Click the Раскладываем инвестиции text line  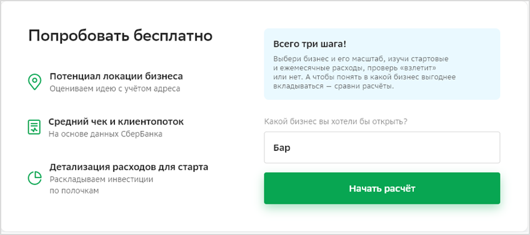(x=101, y=179)
